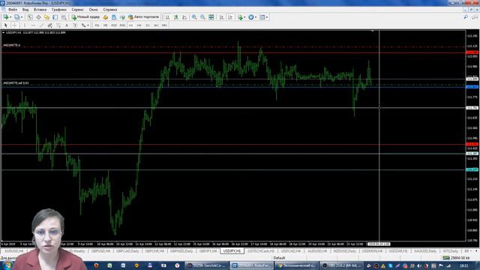Select the arrow cursor tool
480x270 pixels.
coord(5,25)
